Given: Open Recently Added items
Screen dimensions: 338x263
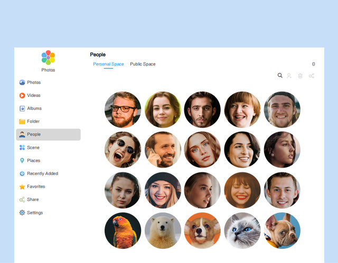Looking at the screenshot, I should [x=42, y=173].
